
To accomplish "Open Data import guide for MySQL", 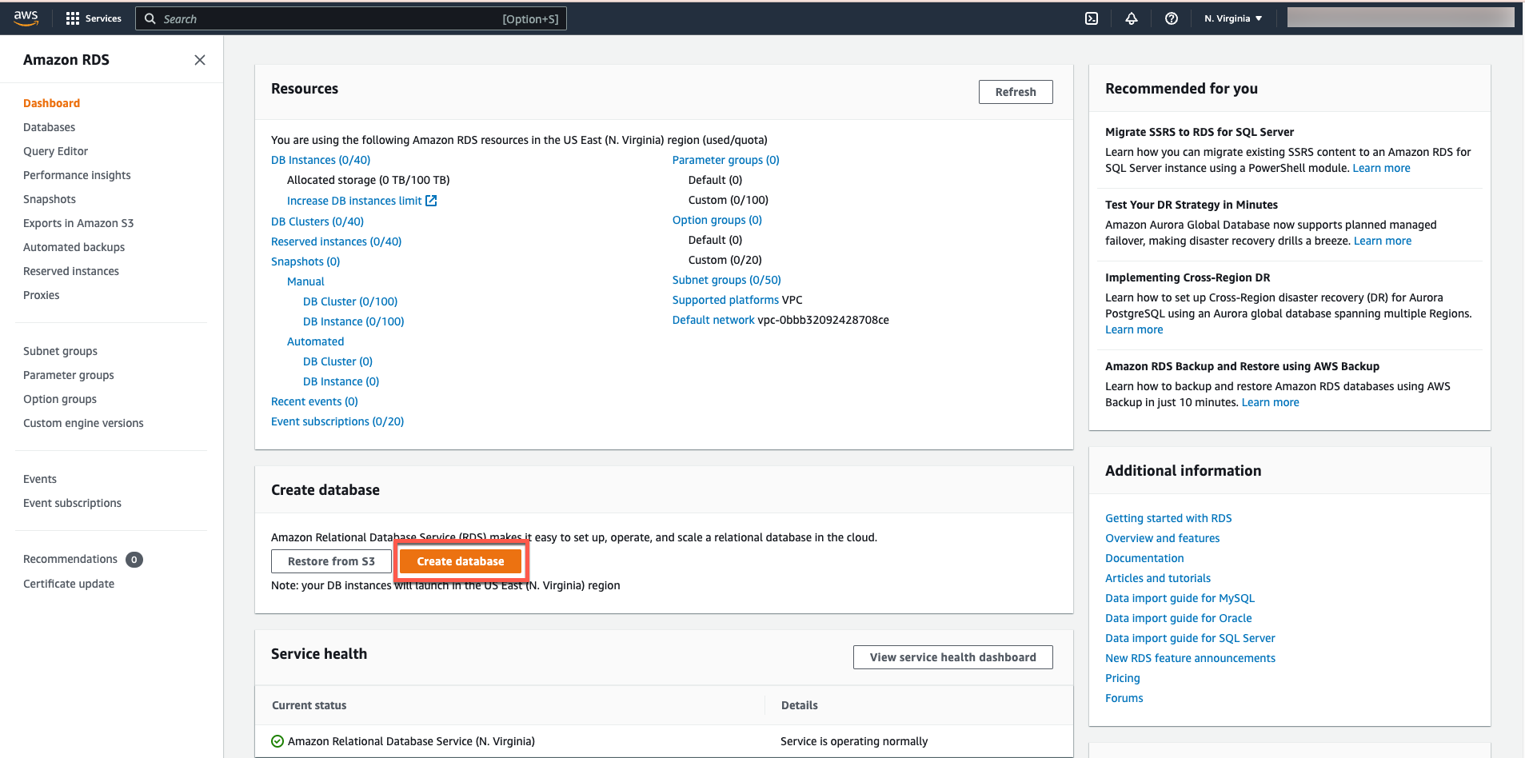I will (1180, 598).
